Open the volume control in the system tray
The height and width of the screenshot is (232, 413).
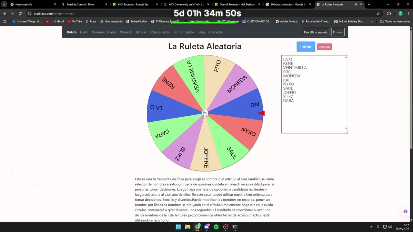[x=390, y=227]
